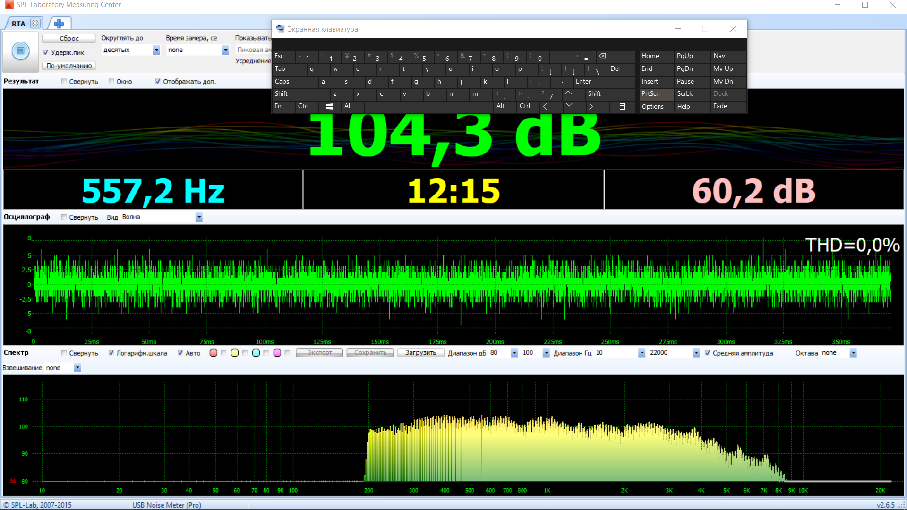This screenshot has width=907, height=510.
Task: Close the RTA tab with X icon
Action: (35, 23)
